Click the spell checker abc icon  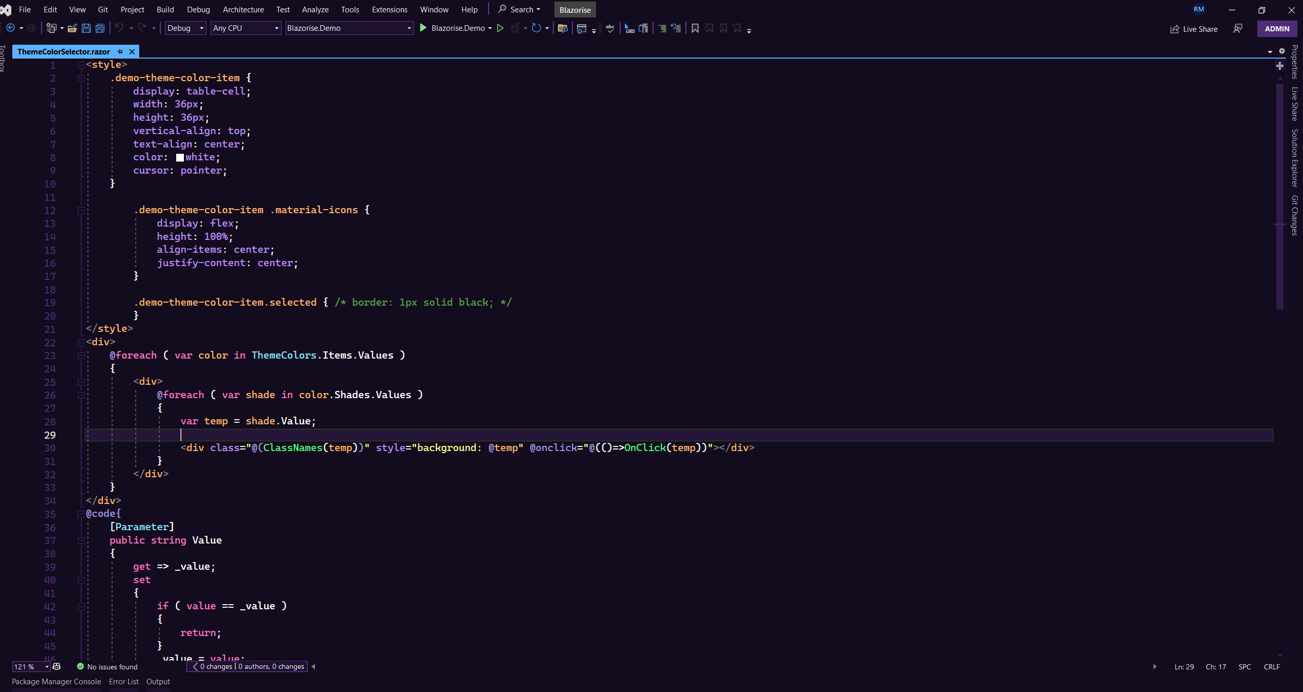point(610,28)
